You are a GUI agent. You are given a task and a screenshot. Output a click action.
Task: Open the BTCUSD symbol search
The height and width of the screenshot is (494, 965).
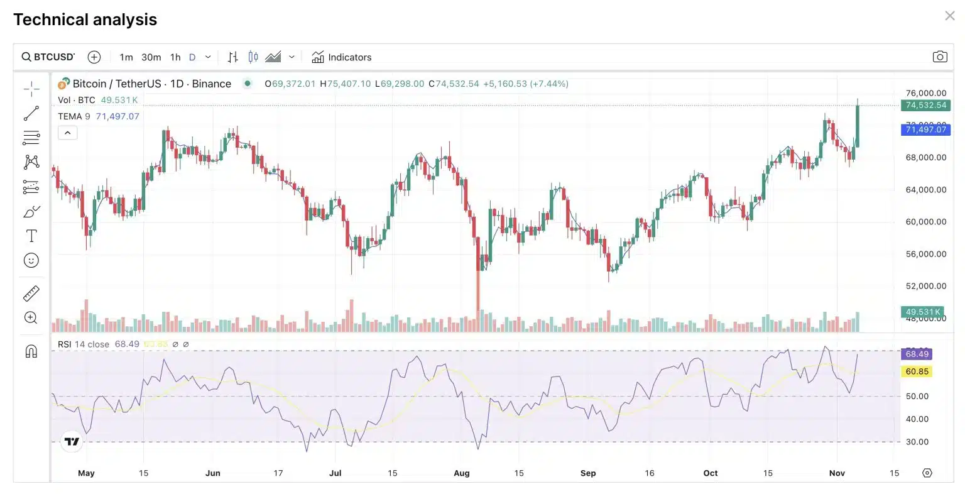pyautogui.click(x=48, y=57)
